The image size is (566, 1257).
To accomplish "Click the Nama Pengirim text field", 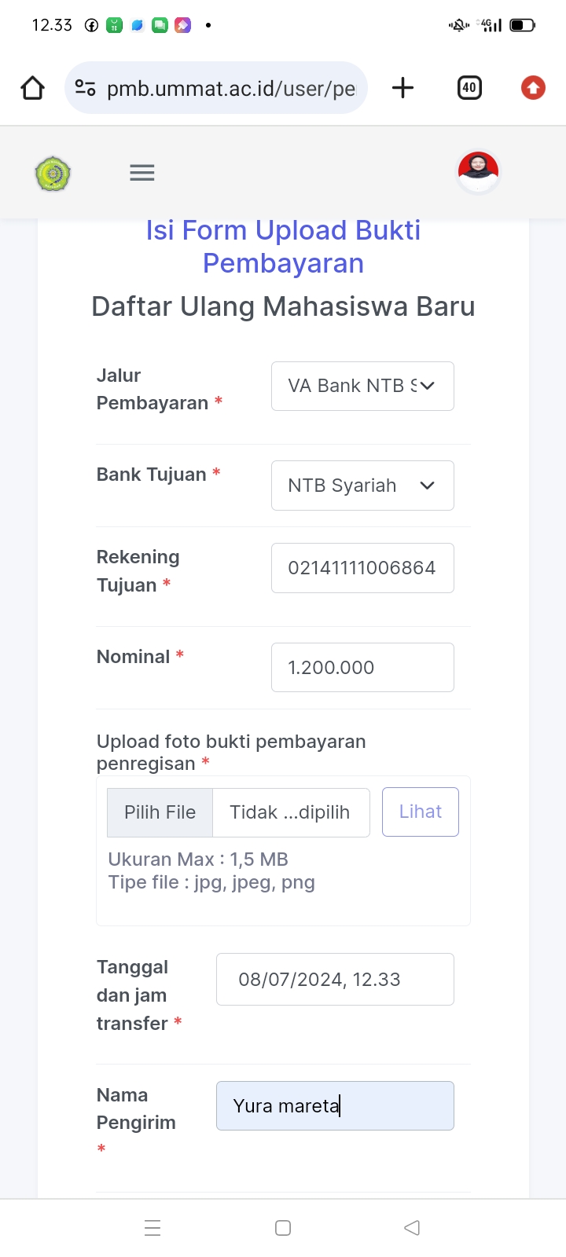I will [335, 1106].
